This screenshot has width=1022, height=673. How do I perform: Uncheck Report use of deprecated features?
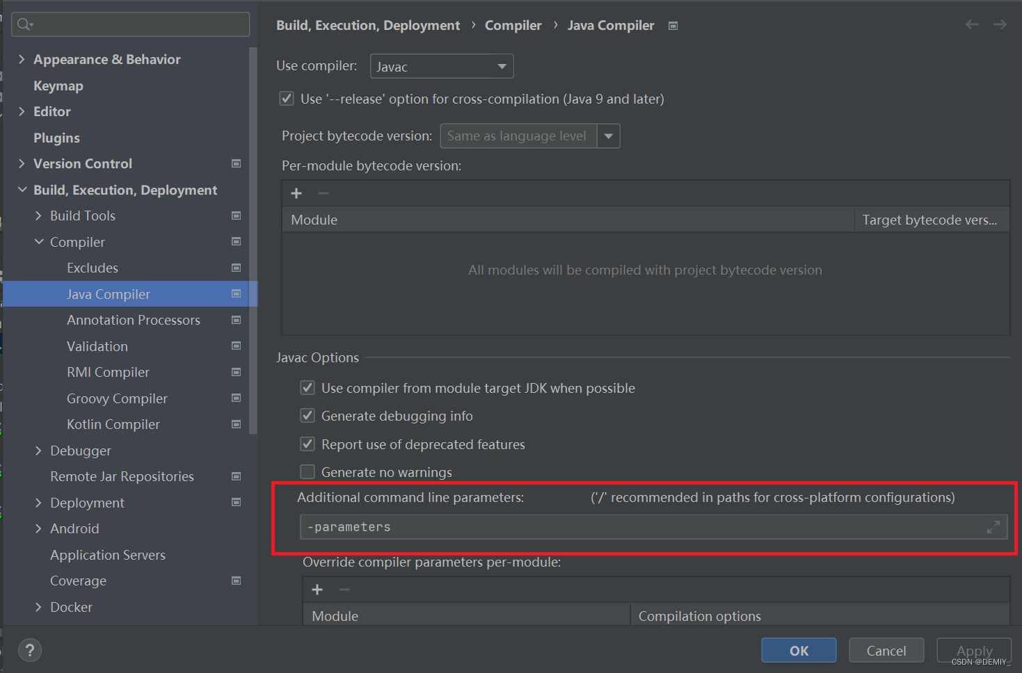pos(308,444)
